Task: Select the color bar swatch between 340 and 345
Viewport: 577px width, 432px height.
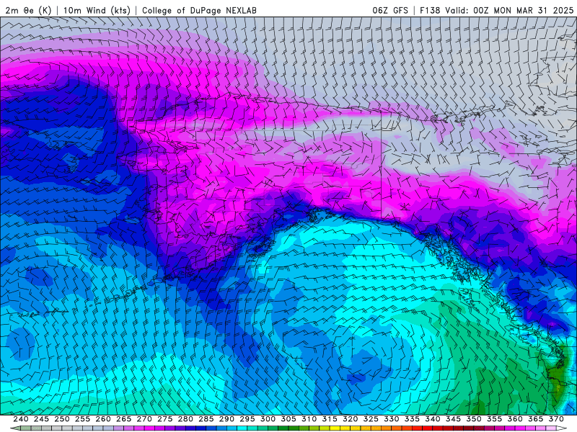Action: (x=443, y=428)
